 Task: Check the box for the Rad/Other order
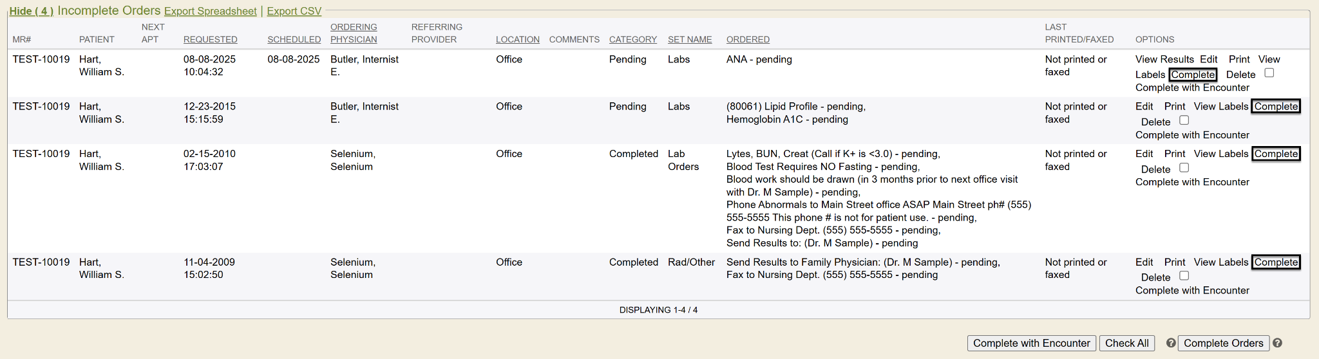pyautogui.click(x=1184, y=276)
